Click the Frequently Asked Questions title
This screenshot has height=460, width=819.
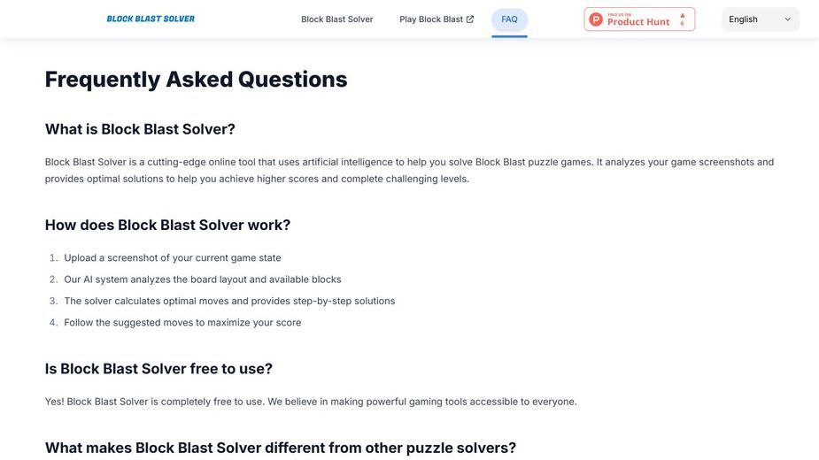196,80
